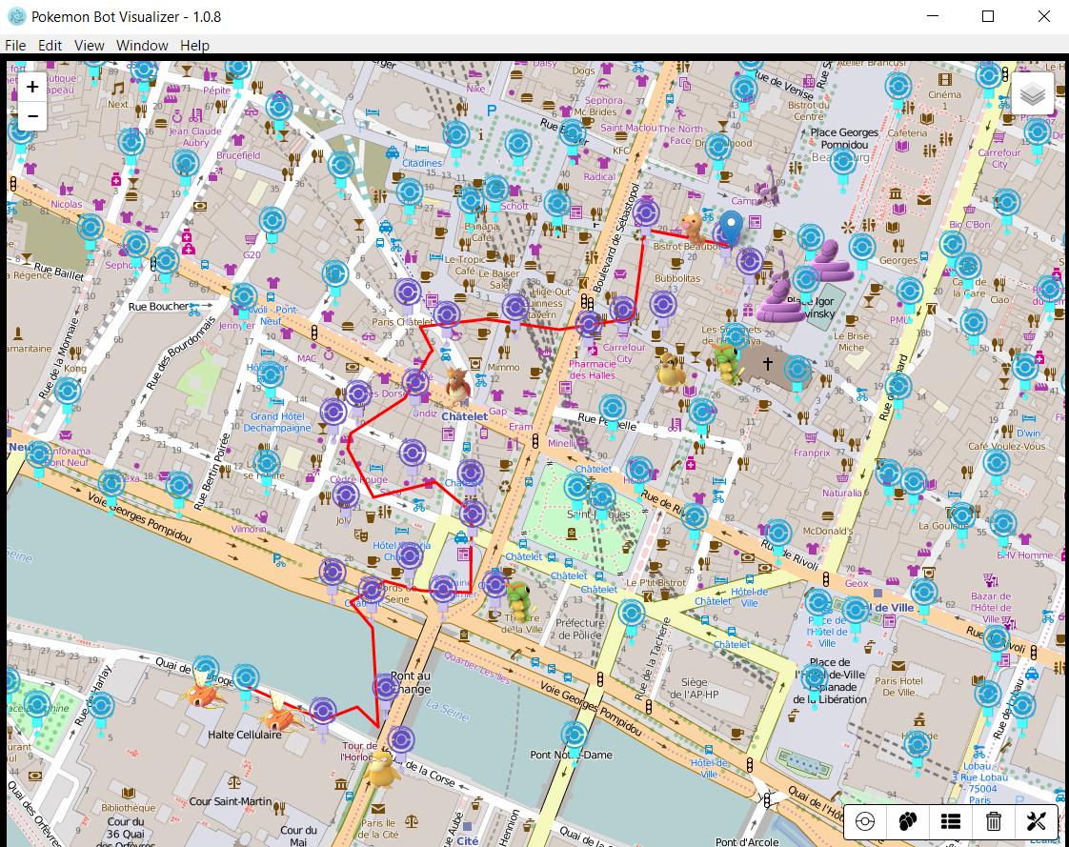Zoom out with the minus button
1069x847 pixels.
32,116
